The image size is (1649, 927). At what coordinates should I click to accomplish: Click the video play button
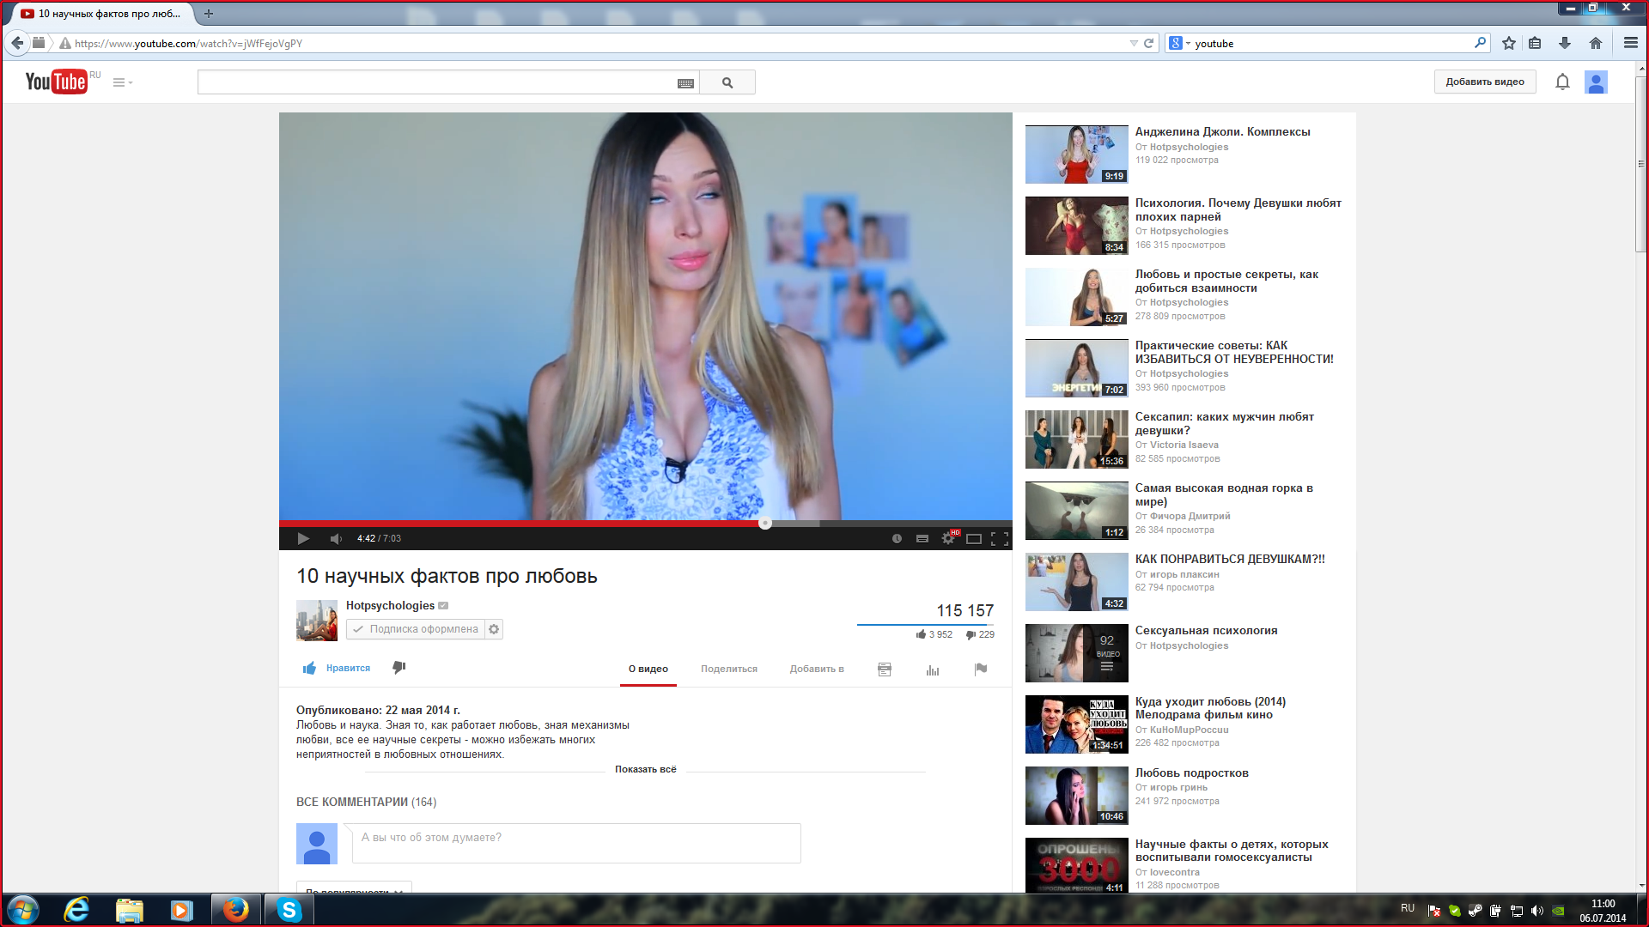[x=303, y=538]
